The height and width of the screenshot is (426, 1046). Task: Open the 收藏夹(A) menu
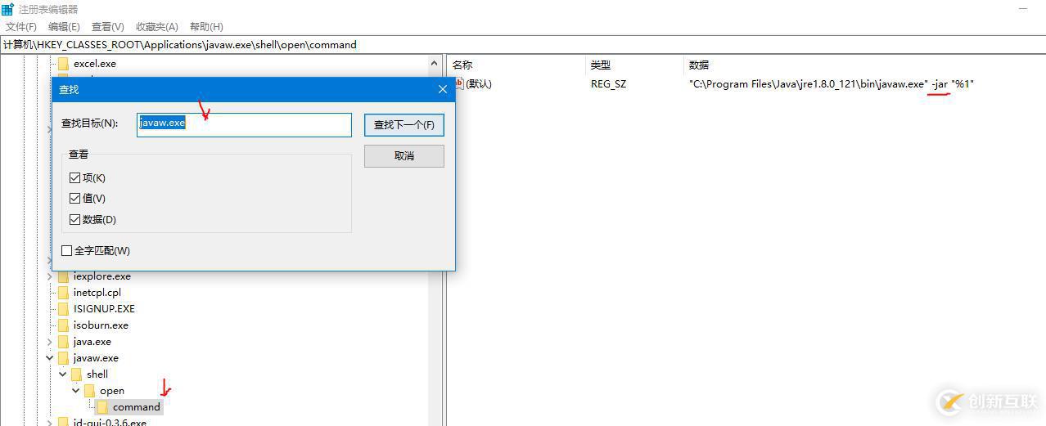[158, 27]
